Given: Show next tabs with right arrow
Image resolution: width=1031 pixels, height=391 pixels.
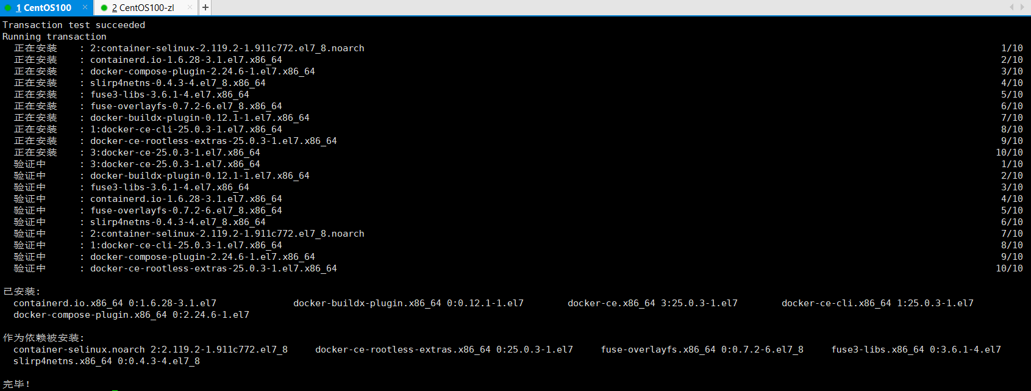Looking at the screenshot, I should [x=1023, y=7].
